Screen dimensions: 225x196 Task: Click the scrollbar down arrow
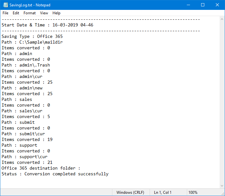pos(222,186)
